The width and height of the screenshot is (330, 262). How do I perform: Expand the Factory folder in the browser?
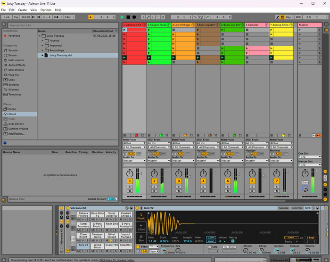point(42,41)
